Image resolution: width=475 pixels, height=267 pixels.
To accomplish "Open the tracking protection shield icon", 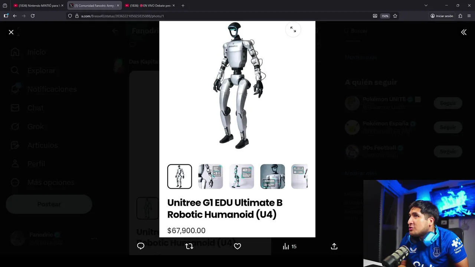I will pos(70,16).
